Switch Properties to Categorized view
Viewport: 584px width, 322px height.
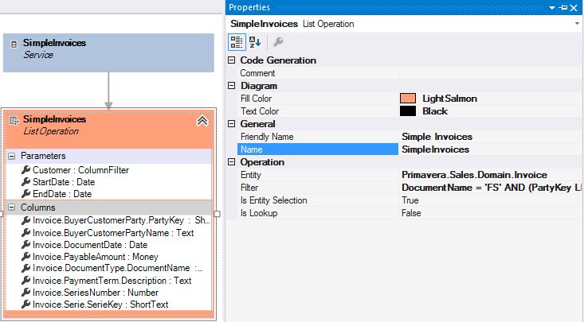coord(237,42)
